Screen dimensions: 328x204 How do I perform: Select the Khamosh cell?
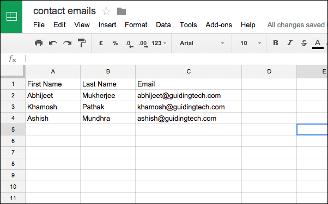(53, 107)
